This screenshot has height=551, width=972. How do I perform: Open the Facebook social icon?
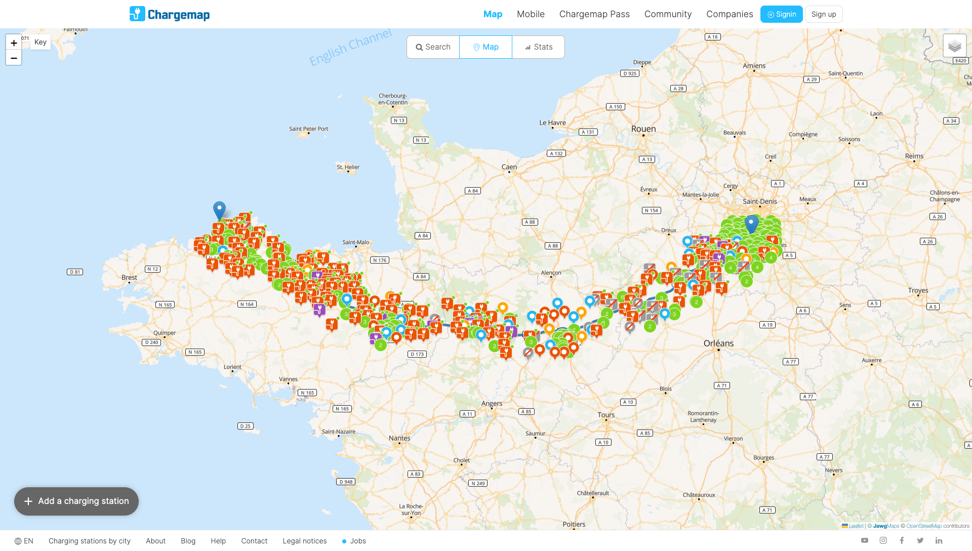click(x=902, y=540)
